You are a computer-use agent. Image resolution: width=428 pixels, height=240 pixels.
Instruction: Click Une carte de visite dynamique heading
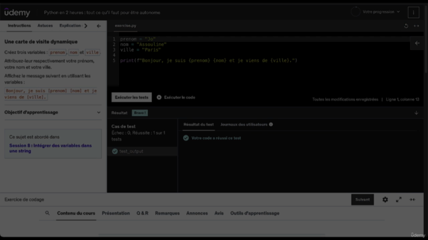click(41, 41)
